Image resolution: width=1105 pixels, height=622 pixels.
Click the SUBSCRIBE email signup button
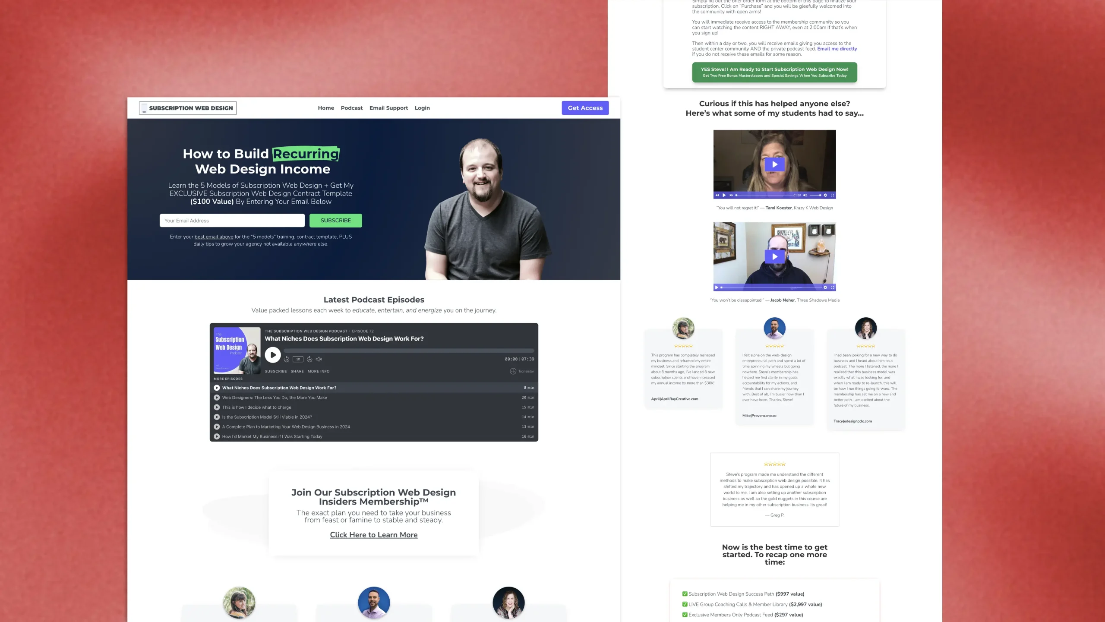pyautogui.click(x=335, y=220)
